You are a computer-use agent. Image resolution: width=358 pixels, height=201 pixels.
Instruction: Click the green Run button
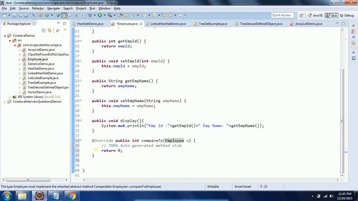(100, 15)
